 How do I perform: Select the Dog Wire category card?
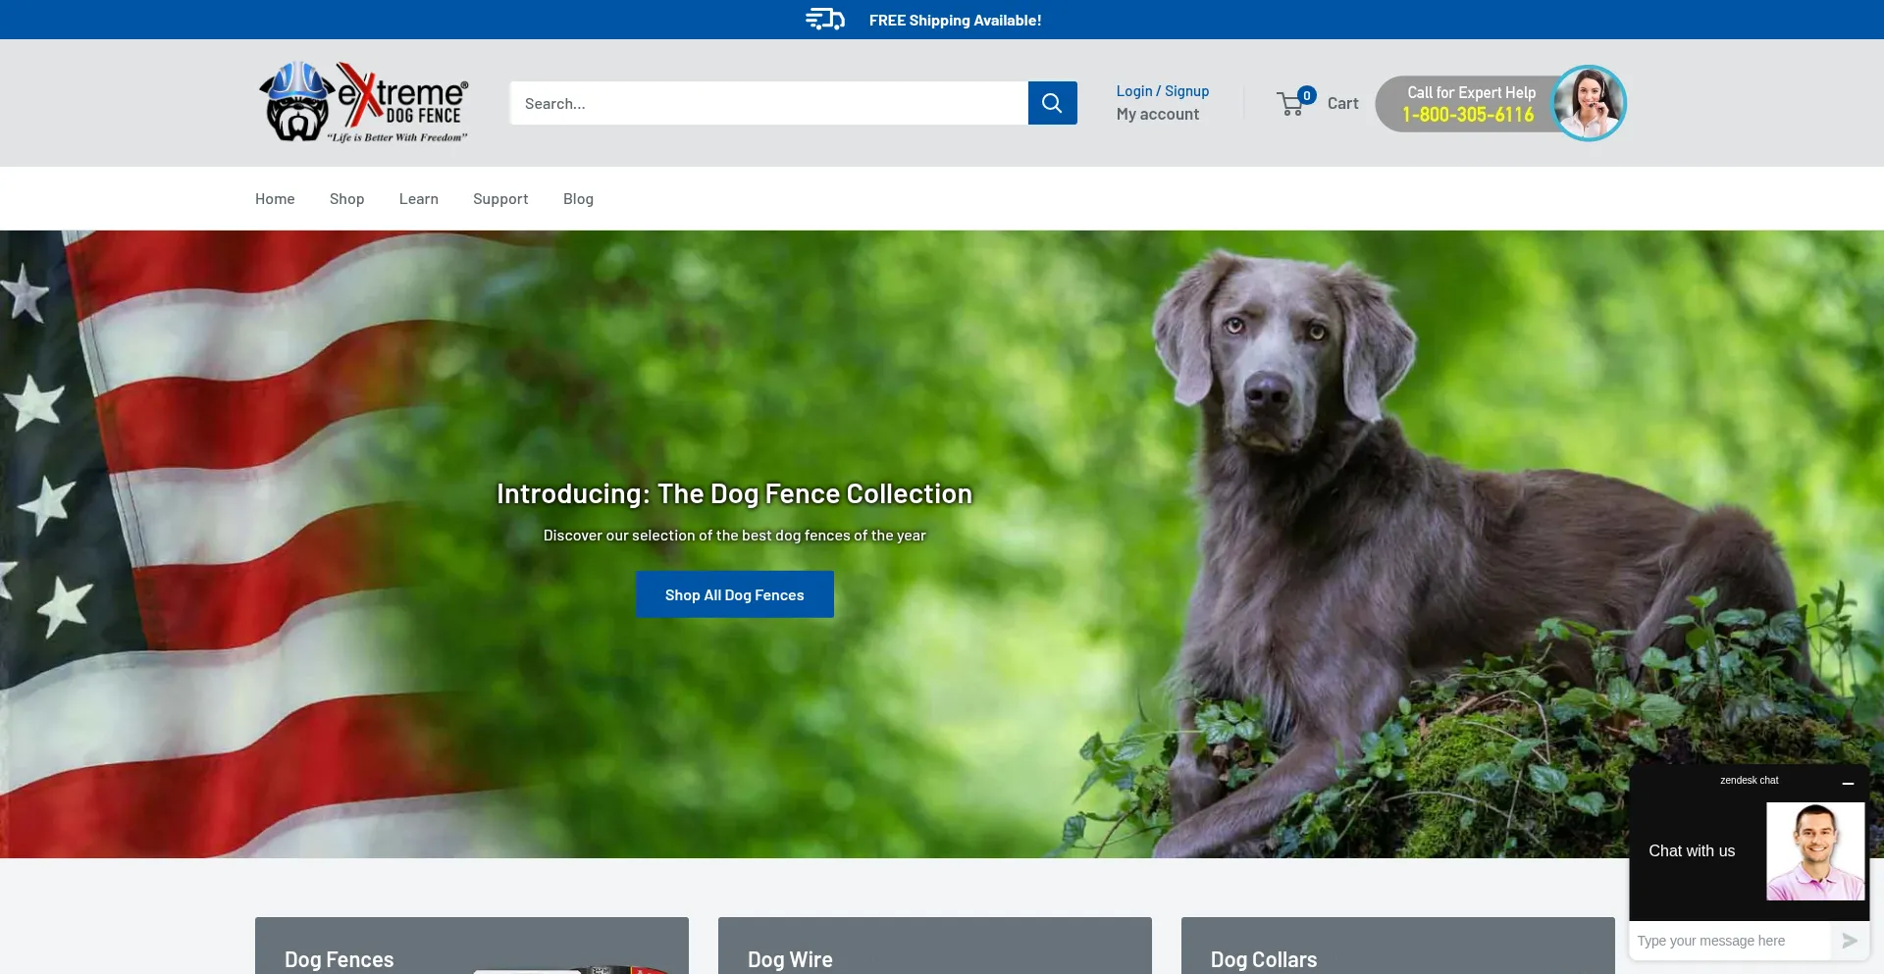934,947
